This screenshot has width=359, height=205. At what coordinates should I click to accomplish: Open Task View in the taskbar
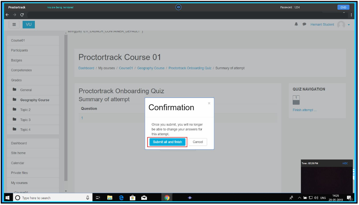[x=98, y=198]
